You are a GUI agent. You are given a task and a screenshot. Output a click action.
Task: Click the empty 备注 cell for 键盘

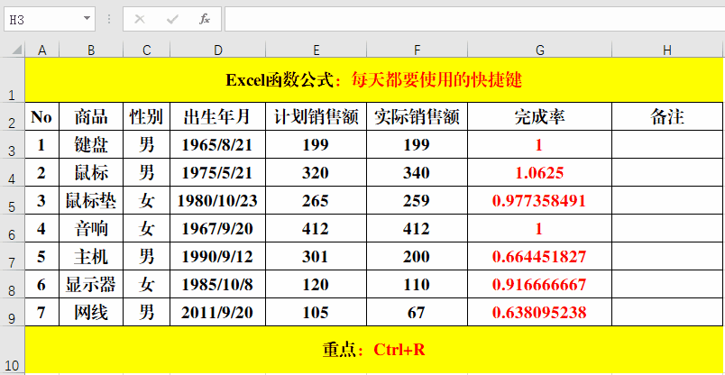point(667,145)
